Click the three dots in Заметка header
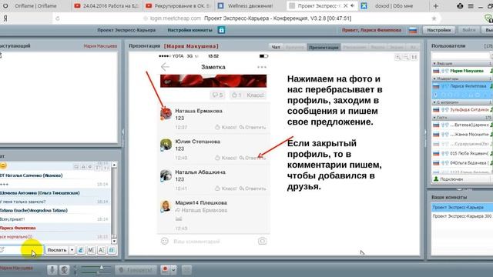 click(x=262, y=67)
